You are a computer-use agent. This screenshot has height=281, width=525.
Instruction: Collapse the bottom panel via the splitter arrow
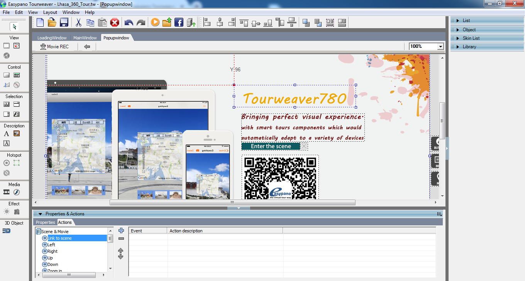(239, 208)
